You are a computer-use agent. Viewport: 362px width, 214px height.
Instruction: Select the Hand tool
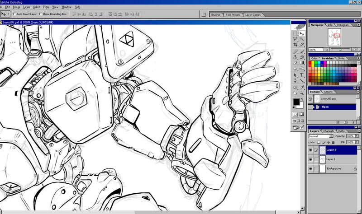295,93
